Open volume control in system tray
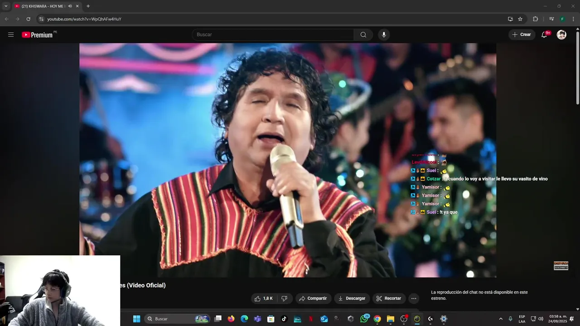This screenshot has height=326, width=580. 541,319
